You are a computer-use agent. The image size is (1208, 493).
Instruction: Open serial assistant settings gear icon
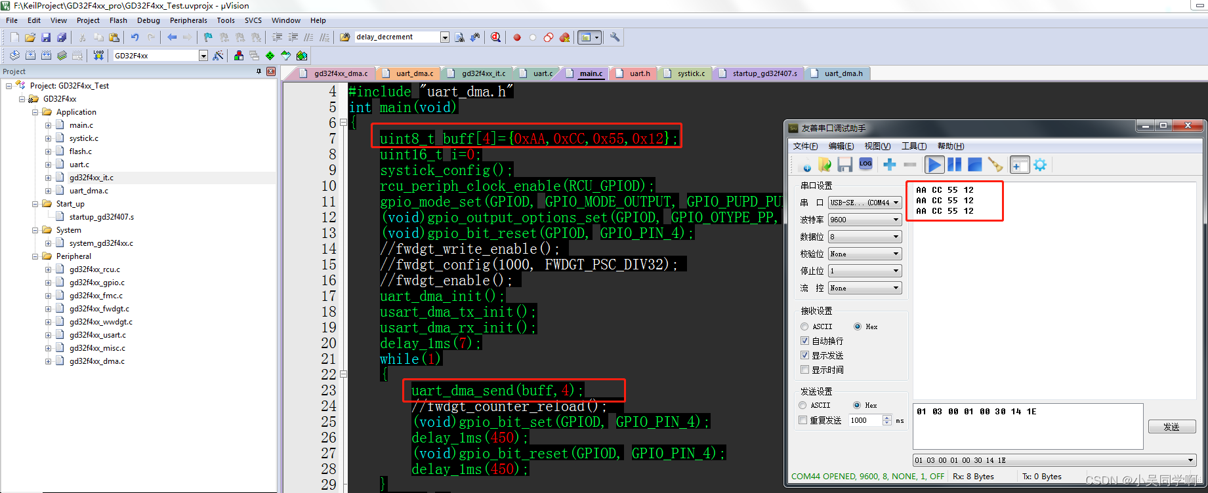pos(1040,165)
